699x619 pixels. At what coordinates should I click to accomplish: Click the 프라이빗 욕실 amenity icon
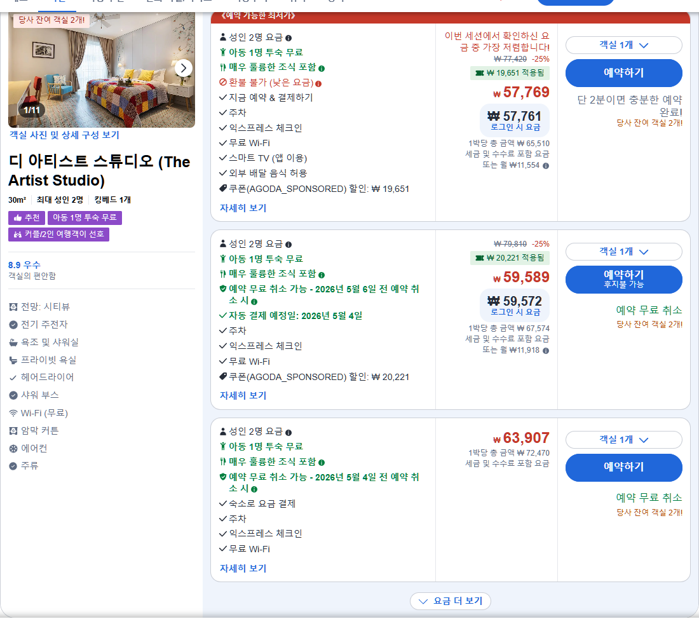[13, 360]
